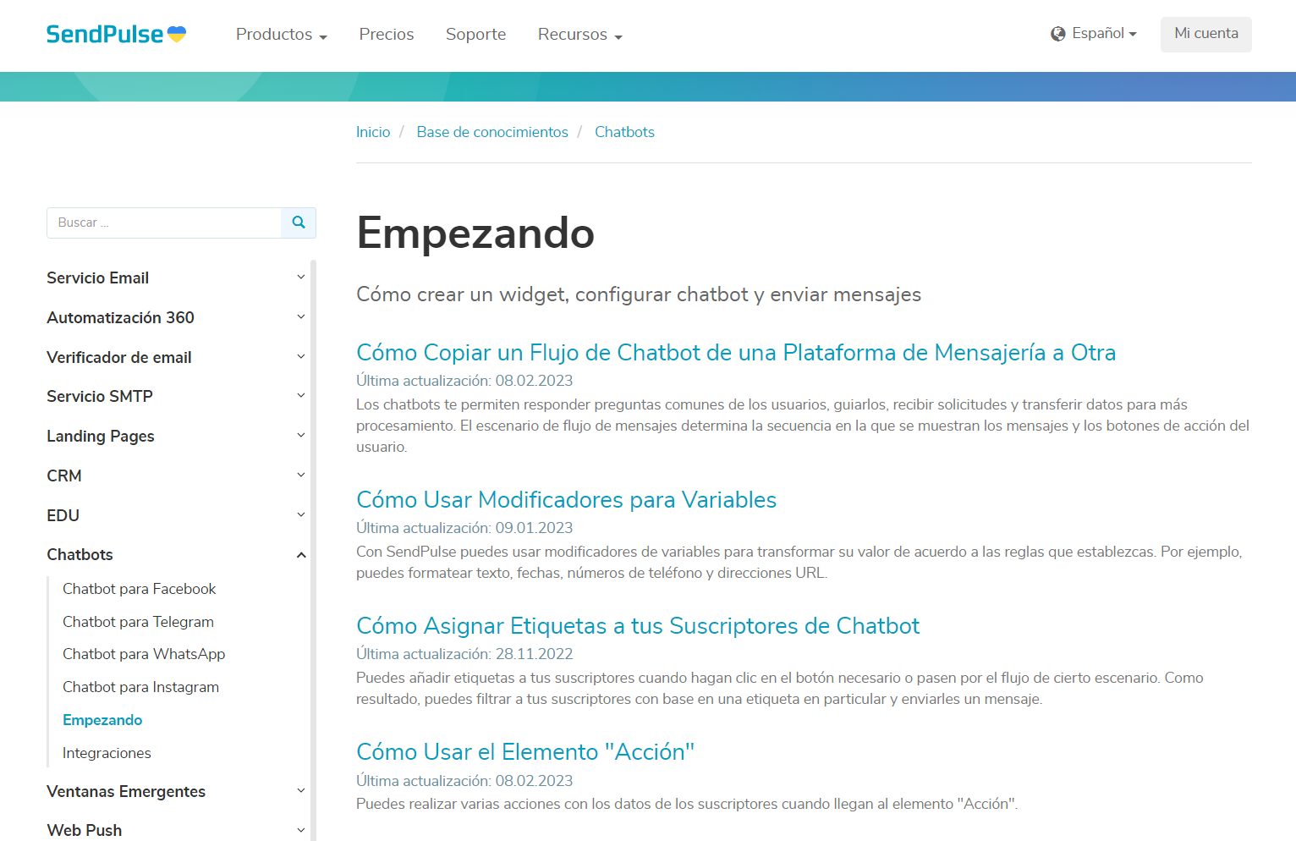Click the Mi cuenta button
The image size is (1296, 841).
[1206, 34]
